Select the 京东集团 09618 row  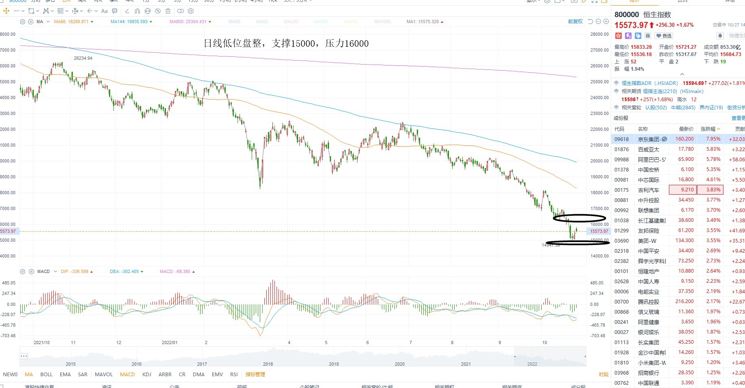(x=678, y=139)
